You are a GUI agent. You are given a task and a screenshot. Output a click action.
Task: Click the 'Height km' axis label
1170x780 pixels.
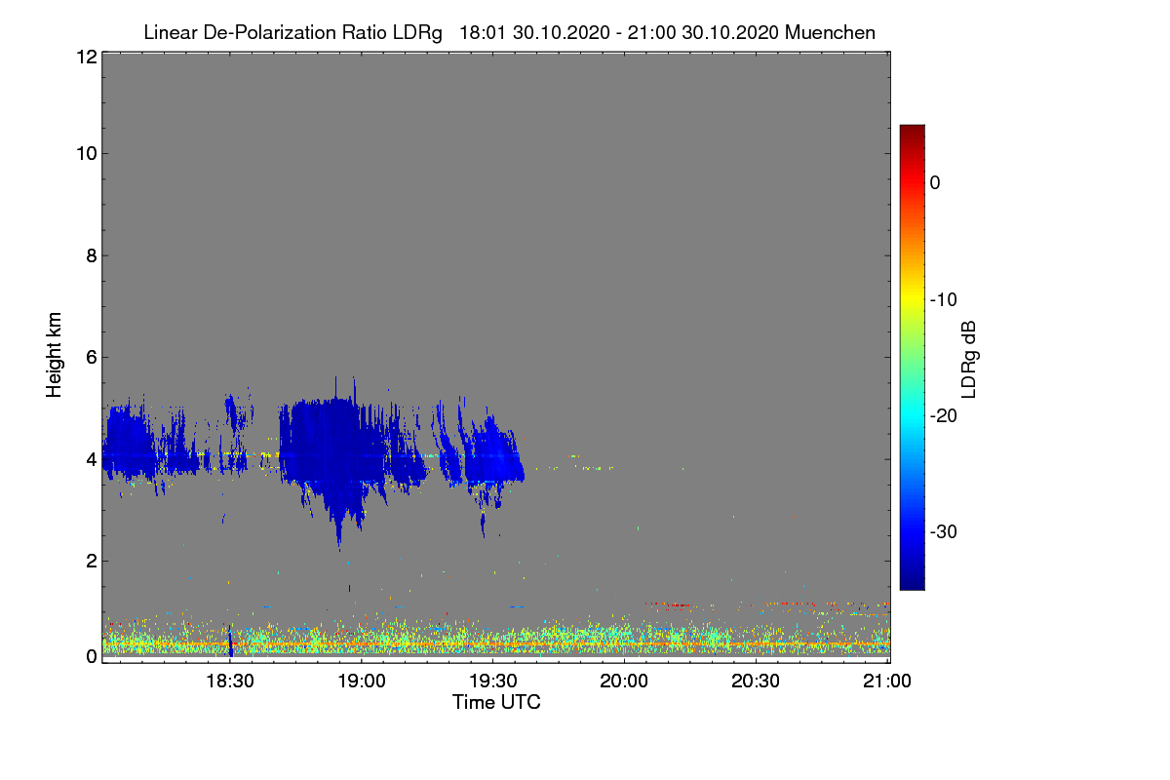[54, 355]
